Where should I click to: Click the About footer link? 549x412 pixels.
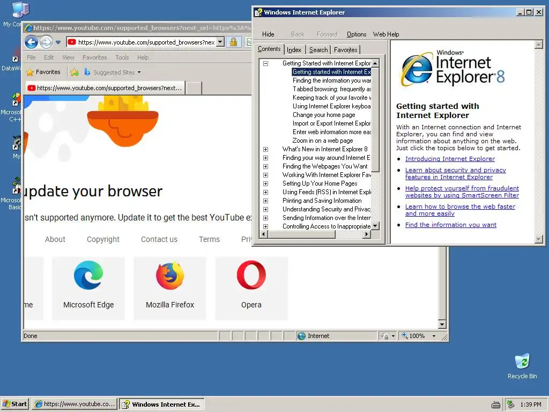click(x=55, y=239)
